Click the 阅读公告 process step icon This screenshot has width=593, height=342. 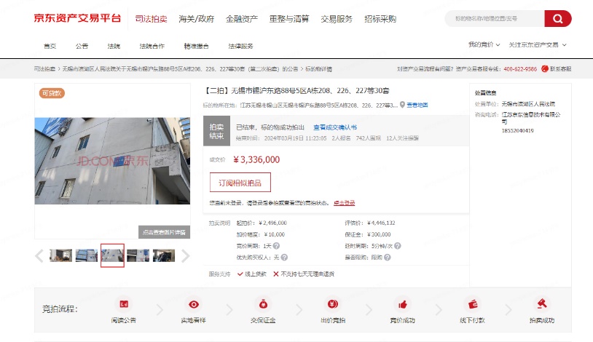pos(124,304)
